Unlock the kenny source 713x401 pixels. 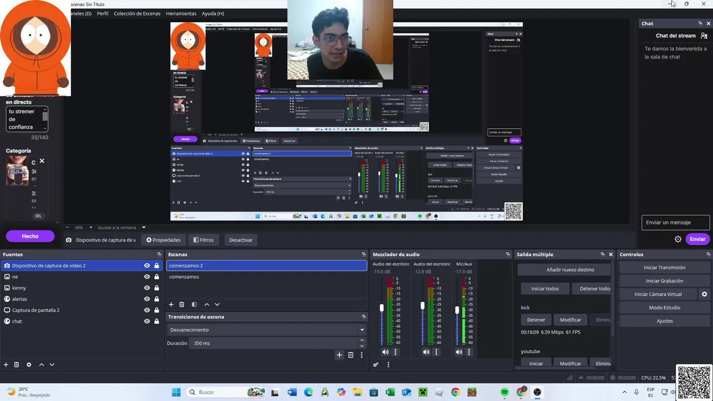(157, 288)
